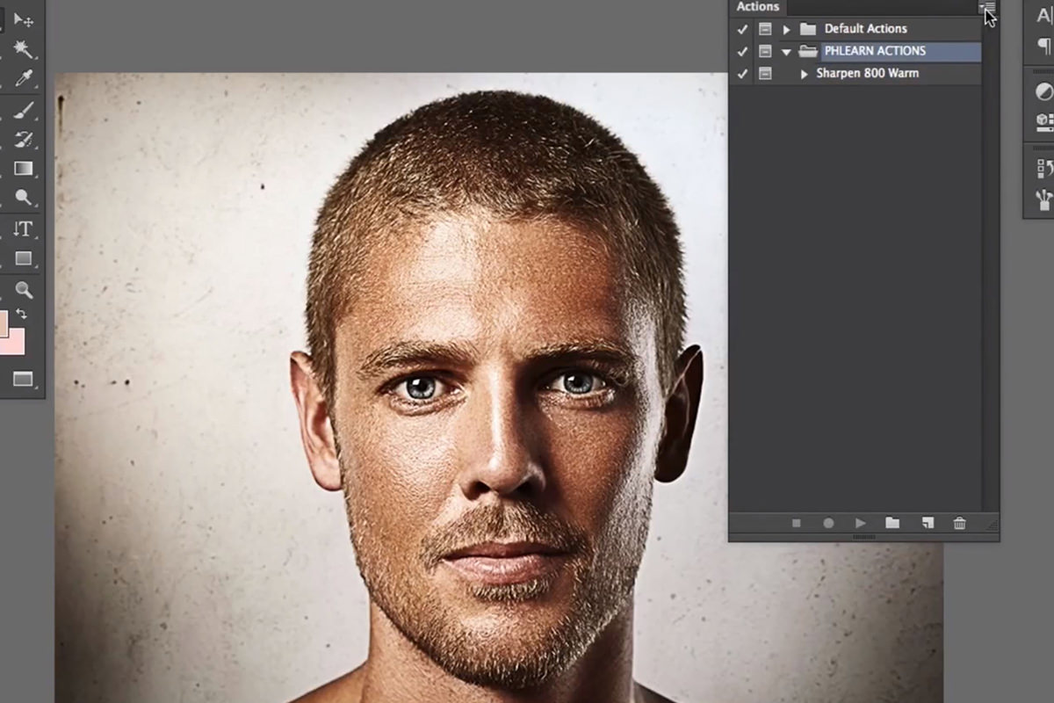The width and height of the screenshot is (1054, 703).
Task: Select the Move tool
Action: pos(25,22)
